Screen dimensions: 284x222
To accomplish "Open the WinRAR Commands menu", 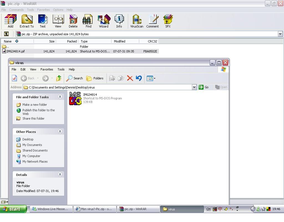I will [x=16, y=10].
